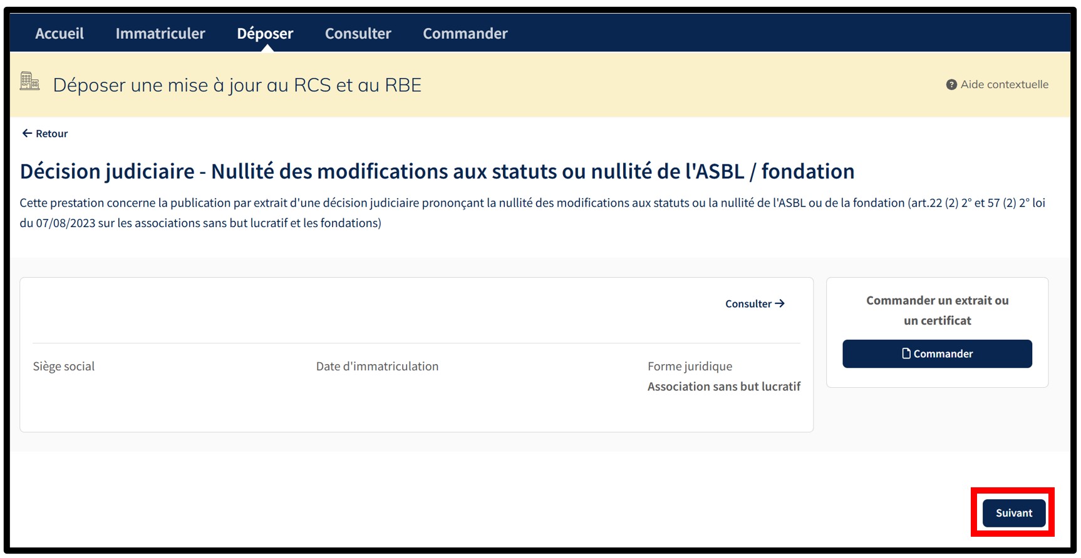
Task: Follow the Consulter link in the entity card
Action: 748,303
